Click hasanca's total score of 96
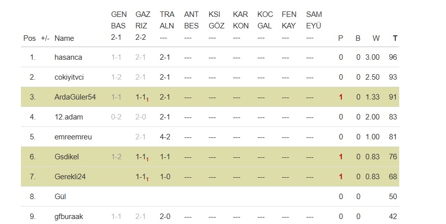Viewport: 446px width, 224px height. coord(393,57)
